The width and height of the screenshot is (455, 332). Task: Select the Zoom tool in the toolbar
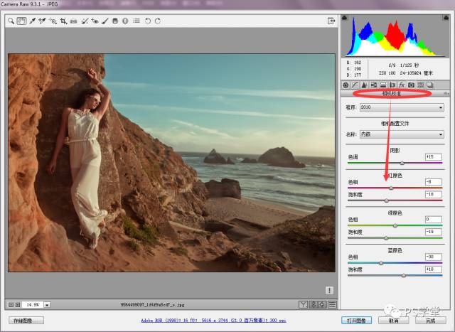click(12, 22)
